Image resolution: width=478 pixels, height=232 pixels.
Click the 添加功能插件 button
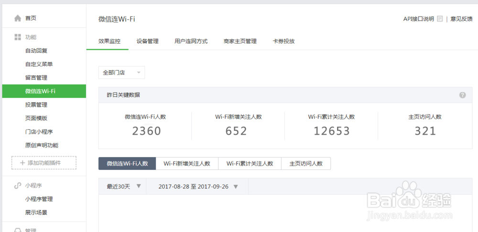[x=44, y=163]
